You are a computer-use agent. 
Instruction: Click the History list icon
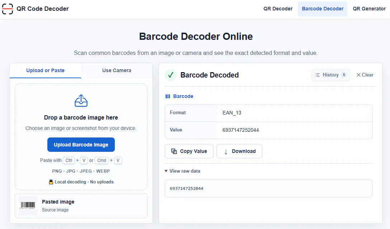[318, 75]
